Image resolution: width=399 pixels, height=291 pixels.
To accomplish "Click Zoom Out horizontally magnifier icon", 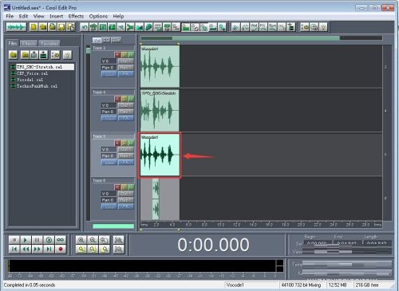I will click(93, 240).
